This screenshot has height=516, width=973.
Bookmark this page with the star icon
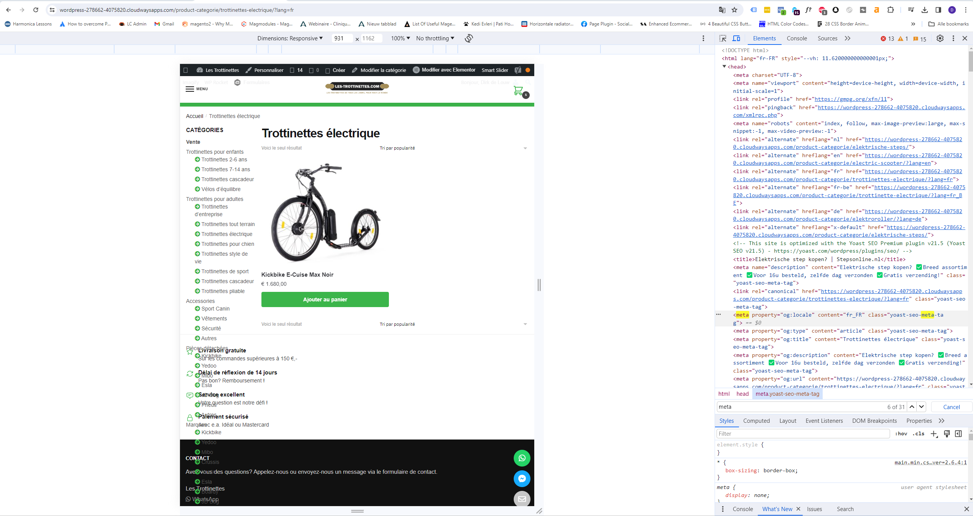(734, 10)
